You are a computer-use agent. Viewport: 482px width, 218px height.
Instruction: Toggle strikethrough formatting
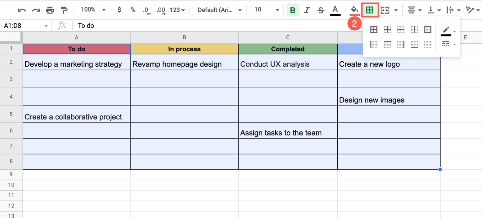click(321, 10)
